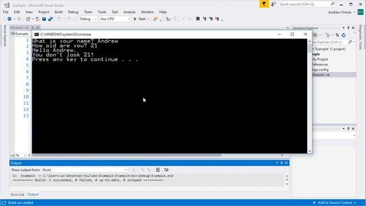The height and width of the screenshot is (206, 366).
Task: Click the Navigate Backward toolbar icon
Action: point(9,19)
